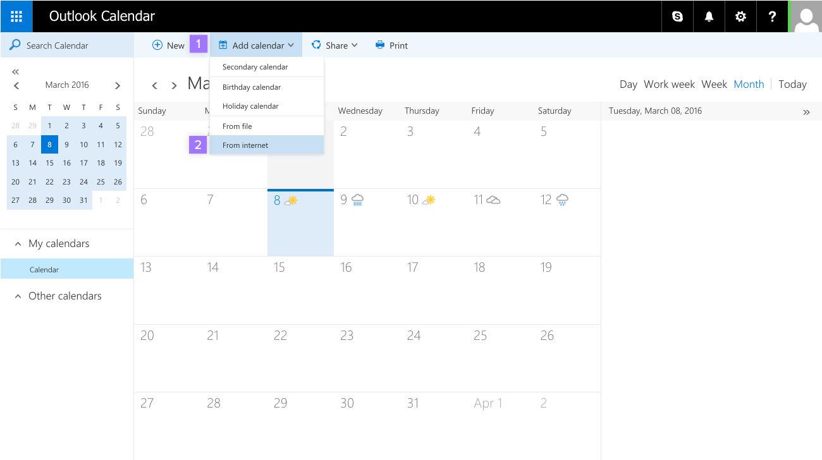This screenshot has height=460, width=822.
Task: Collapse the My calendars section
Action: point(18,244)
